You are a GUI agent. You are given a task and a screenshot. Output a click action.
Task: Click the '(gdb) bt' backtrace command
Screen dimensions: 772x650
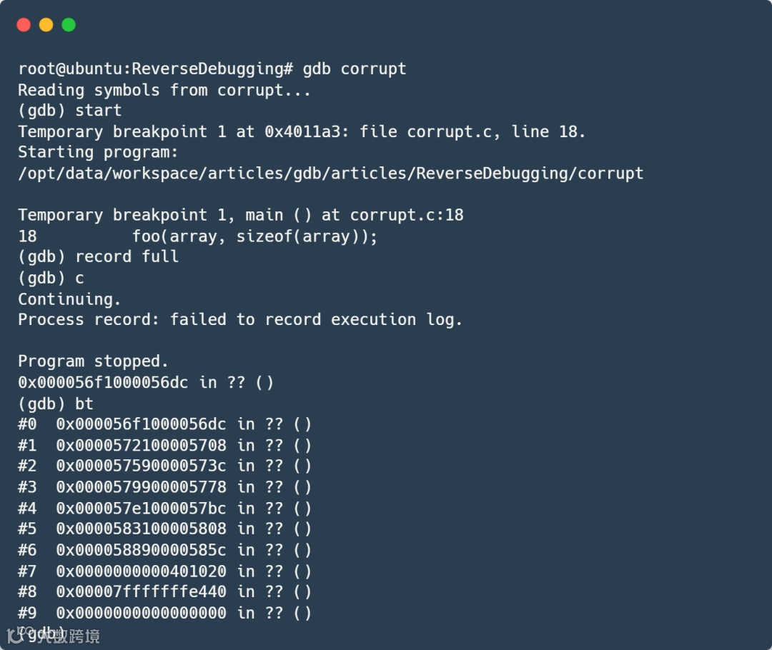[x=56, y=404]
